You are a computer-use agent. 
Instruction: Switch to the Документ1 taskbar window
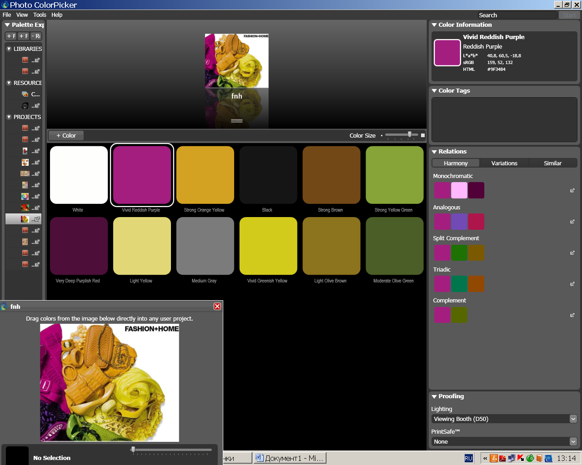coord(290,458)
